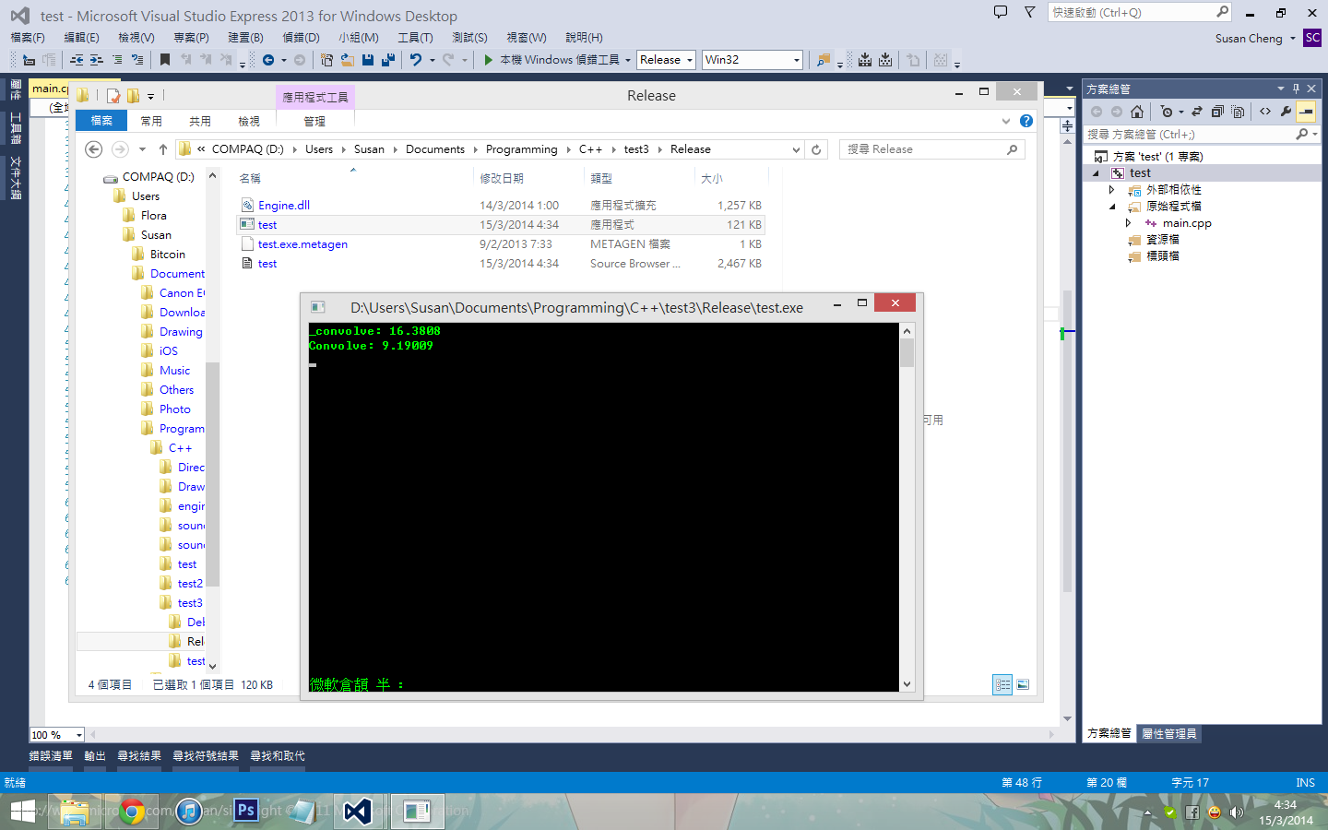Toggle the pin on Solution Explorer panel
1328x830 pixels.
coord(1296,89)
